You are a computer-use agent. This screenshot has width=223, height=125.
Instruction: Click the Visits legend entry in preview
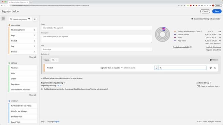click(180, 38)
